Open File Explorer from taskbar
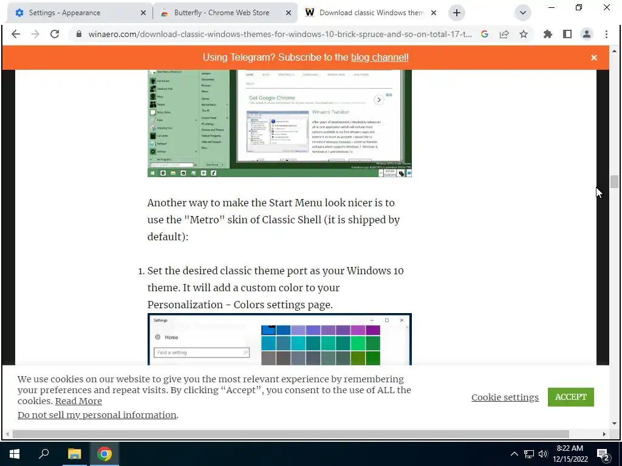 coord(74,454)
